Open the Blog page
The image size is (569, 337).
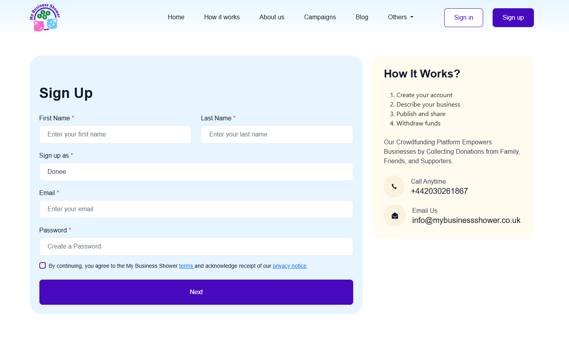point(362,17)
